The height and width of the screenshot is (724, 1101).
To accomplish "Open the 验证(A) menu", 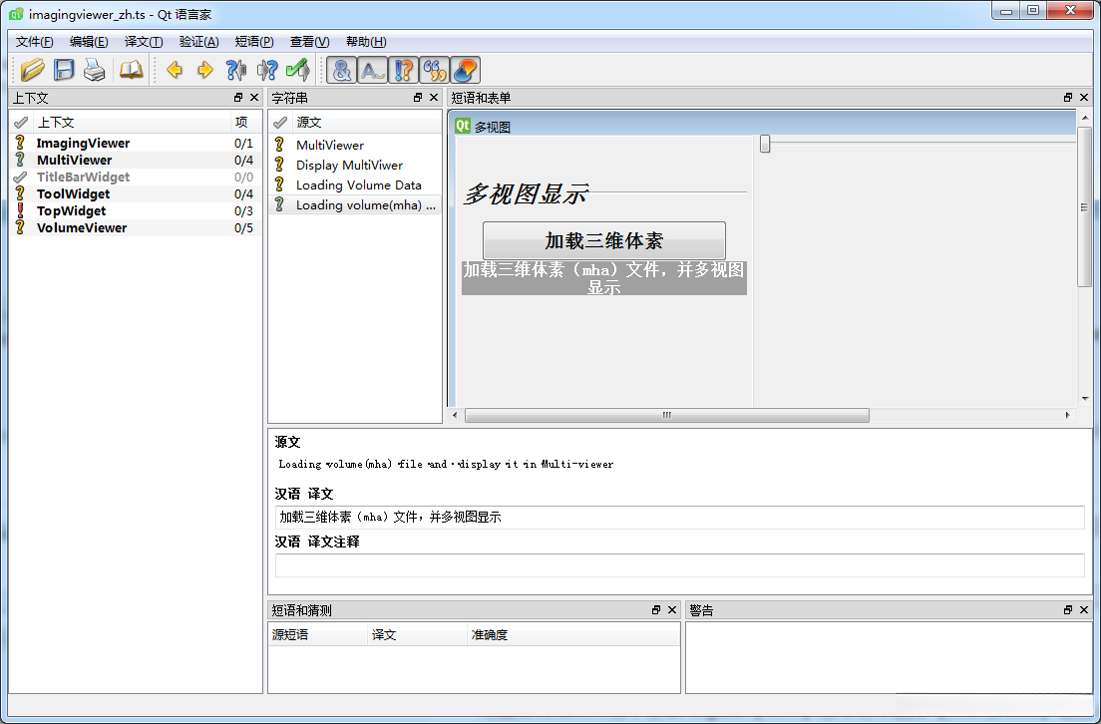I will tap(198, 42).
